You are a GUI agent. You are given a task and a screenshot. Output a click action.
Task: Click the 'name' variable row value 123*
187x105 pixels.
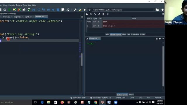pyautogui.click(x=105, y=22)
